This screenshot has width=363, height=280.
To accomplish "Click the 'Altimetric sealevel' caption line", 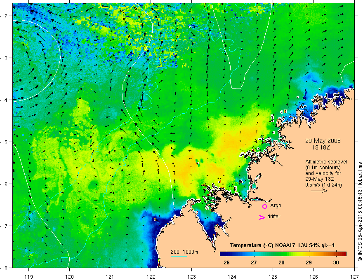I will 326,162.
